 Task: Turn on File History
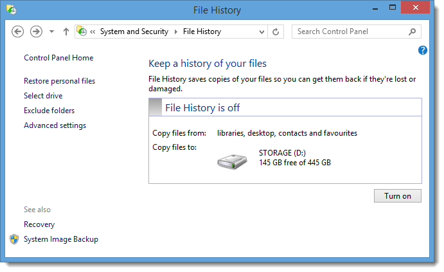[x=398, y=195]
